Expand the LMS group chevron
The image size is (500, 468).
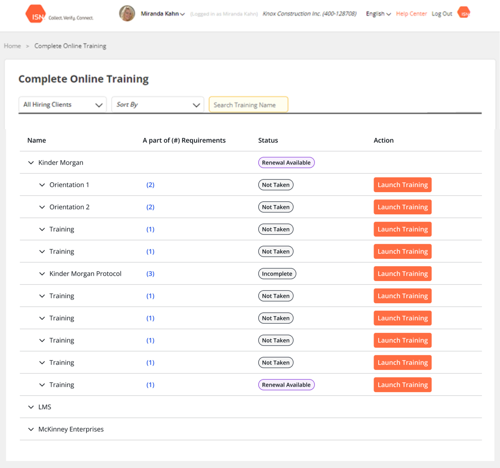31,407
